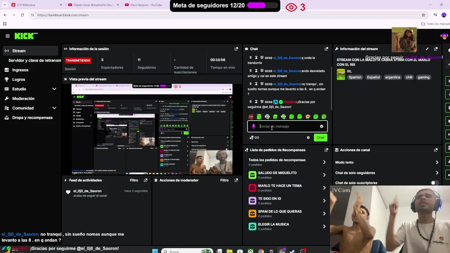Click the browser address bar
The height and width of the screenshot is (253, 450).
point(225,15)
